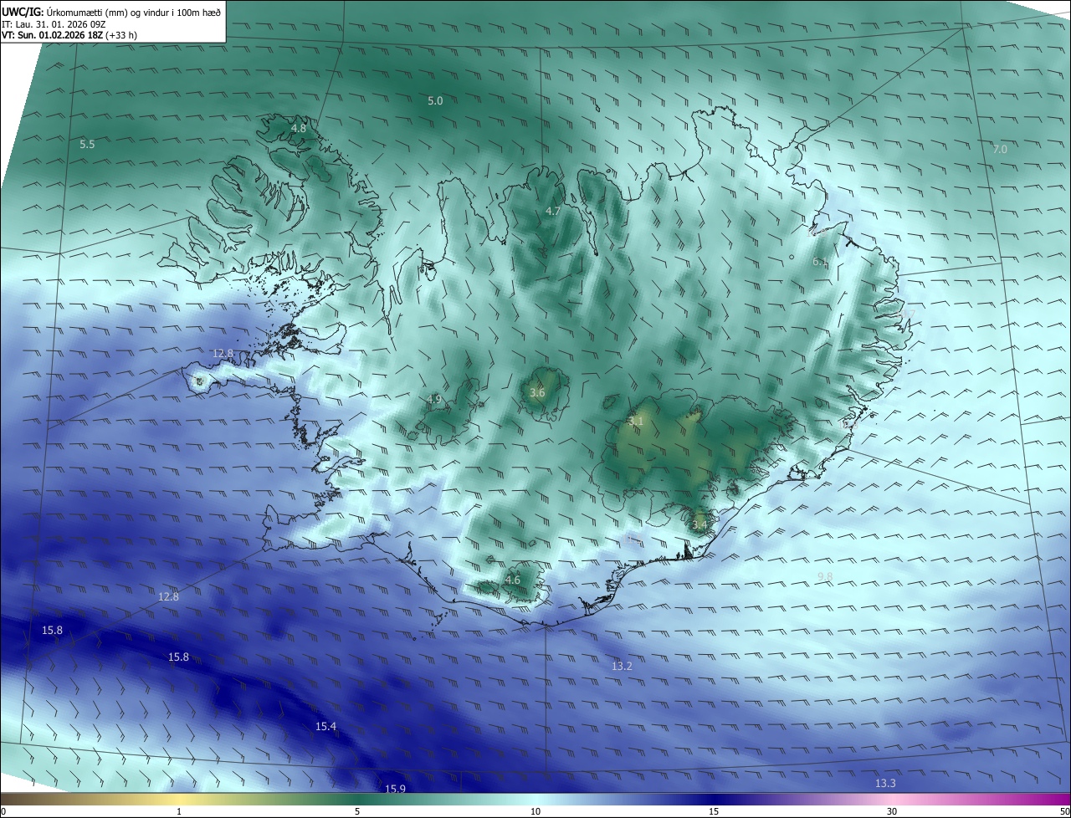Screen dimensions: 1071x818
Task: Click the 4.6 value near the south coast
Action: click(513, 580)
